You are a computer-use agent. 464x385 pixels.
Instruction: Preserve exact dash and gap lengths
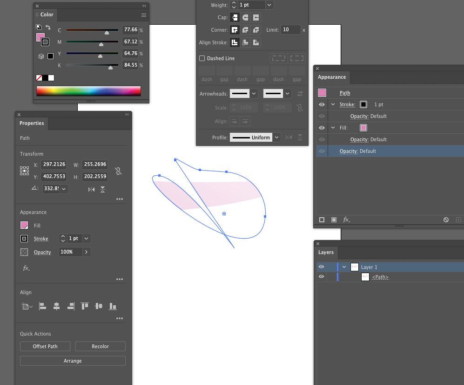[279, 58]
